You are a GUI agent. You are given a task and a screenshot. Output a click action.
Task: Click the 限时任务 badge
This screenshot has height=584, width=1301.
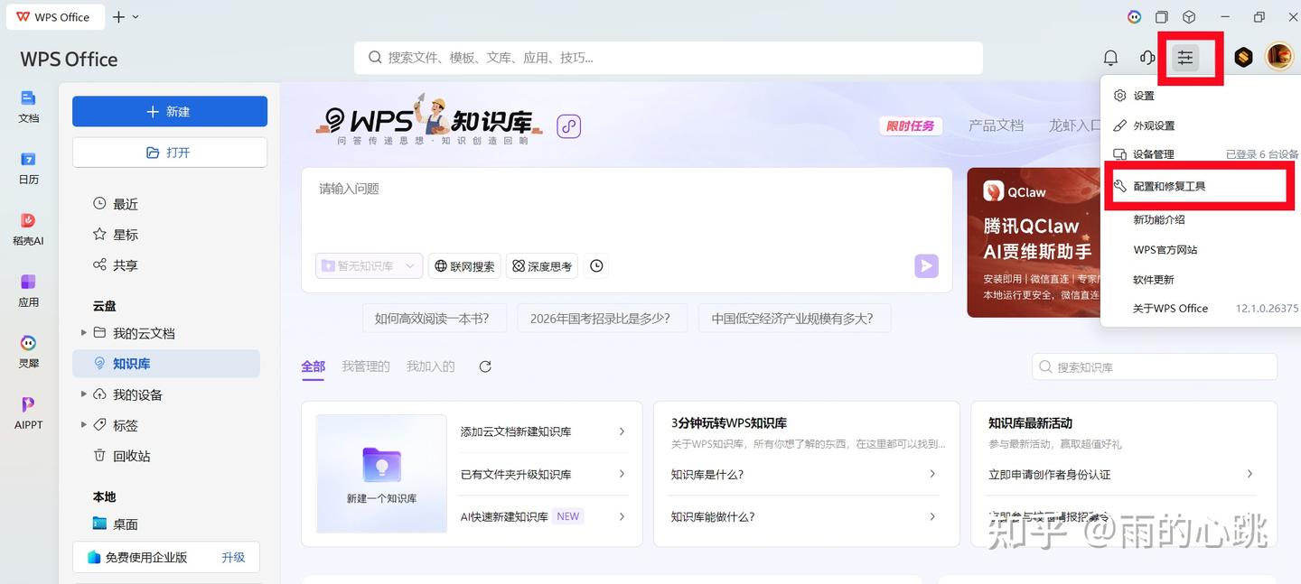click(911, 126)
